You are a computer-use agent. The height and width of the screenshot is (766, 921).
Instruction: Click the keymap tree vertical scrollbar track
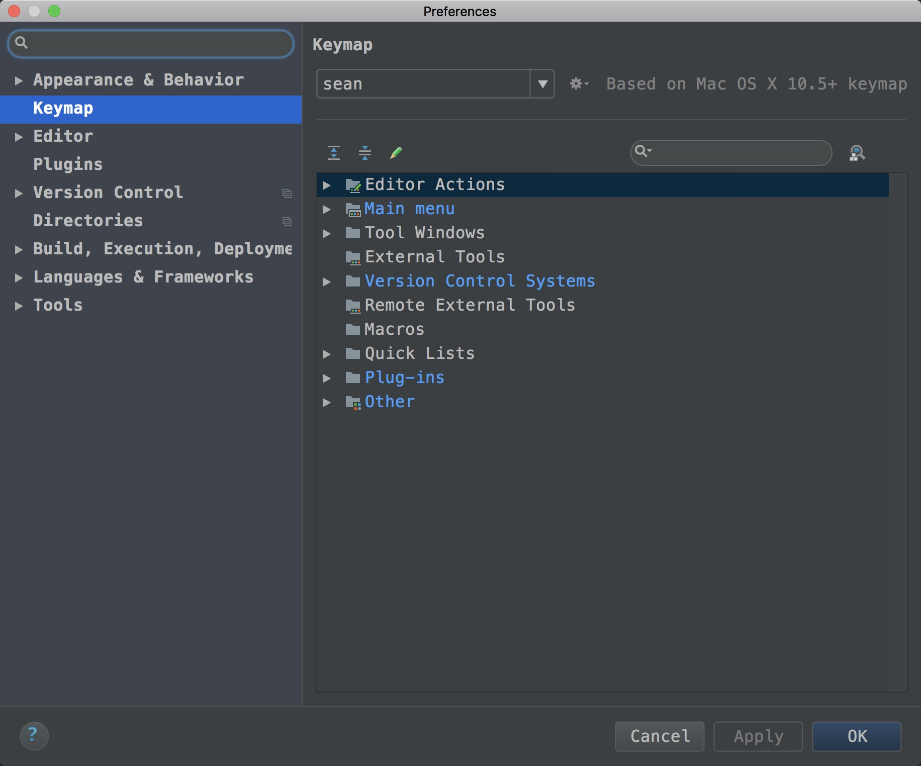click(898, 432)
